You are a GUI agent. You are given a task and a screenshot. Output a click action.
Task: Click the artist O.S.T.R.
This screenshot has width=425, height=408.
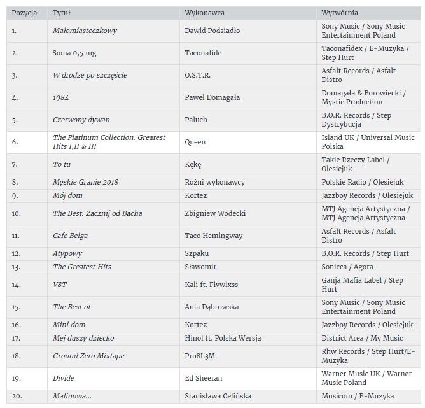[197, 75]
